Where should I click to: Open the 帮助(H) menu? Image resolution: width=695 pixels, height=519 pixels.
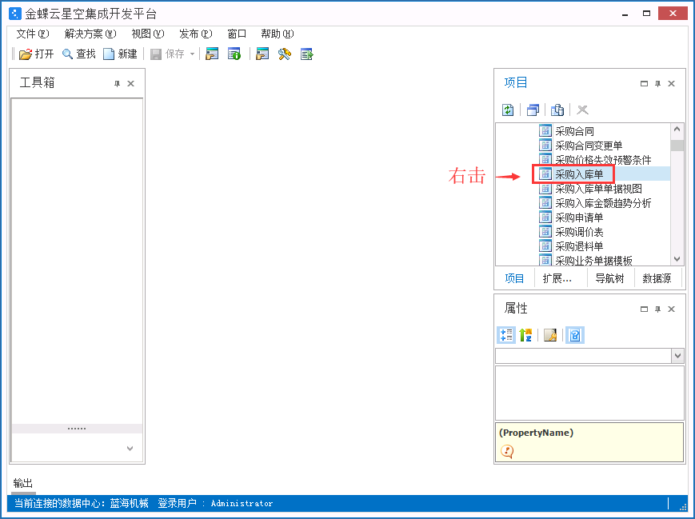(277, 34)
